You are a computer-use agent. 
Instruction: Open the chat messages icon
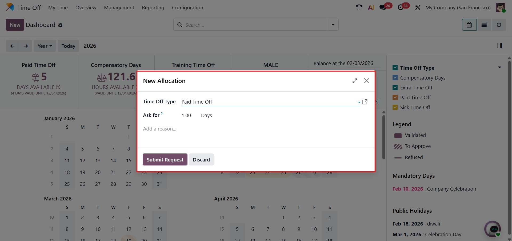(x=383, y=7)
